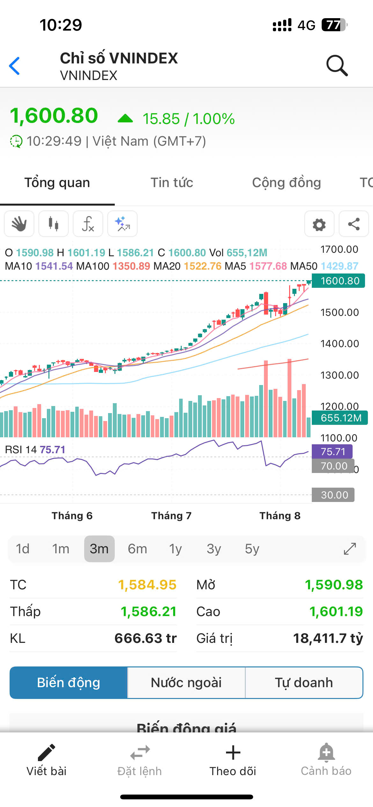Screen dimensions: 373x807
Task: Tap the AI sparkle analysis icon
Action: [x=122, y=224]
